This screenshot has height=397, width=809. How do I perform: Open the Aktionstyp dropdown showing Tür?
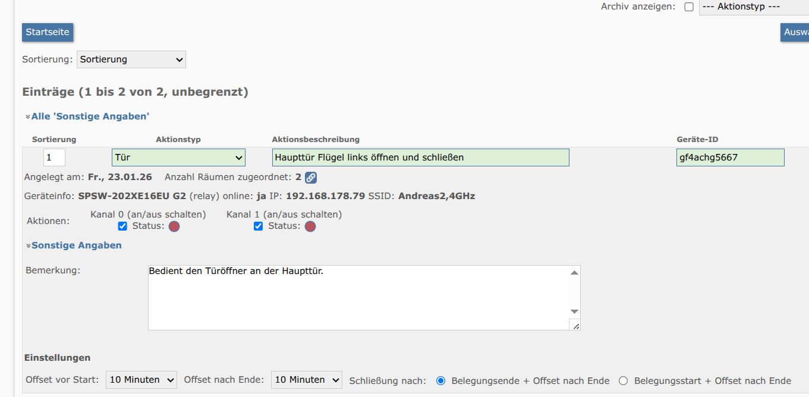pos(178,157)
